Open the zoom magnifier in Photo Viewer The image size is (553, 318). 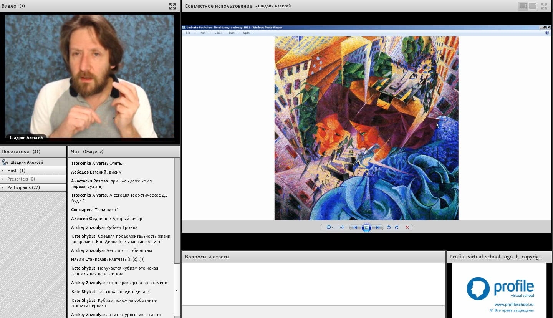[x=329, y=227]
